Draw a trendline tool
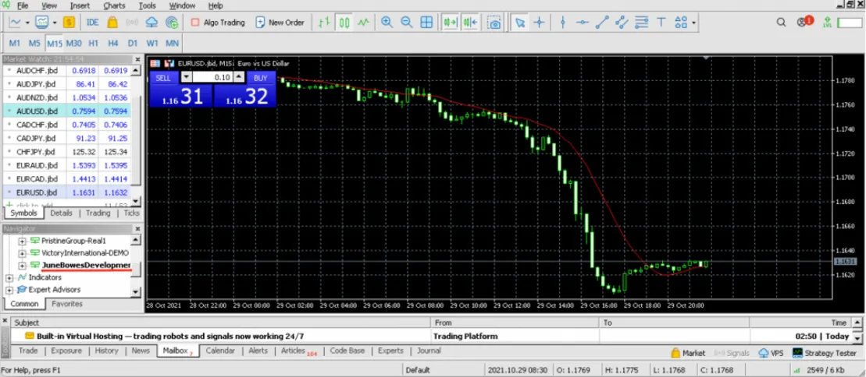The width and height of the screenshot is (866, 377). point(602,23)
